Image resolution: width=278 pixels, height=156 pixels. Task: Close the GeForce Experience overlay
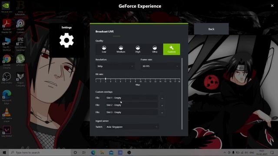click(272, 6)
